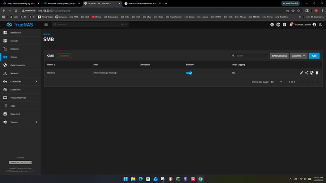Open the Music app from taskbar
Viewport: 326px width, 183px height.
pos(193,179)
